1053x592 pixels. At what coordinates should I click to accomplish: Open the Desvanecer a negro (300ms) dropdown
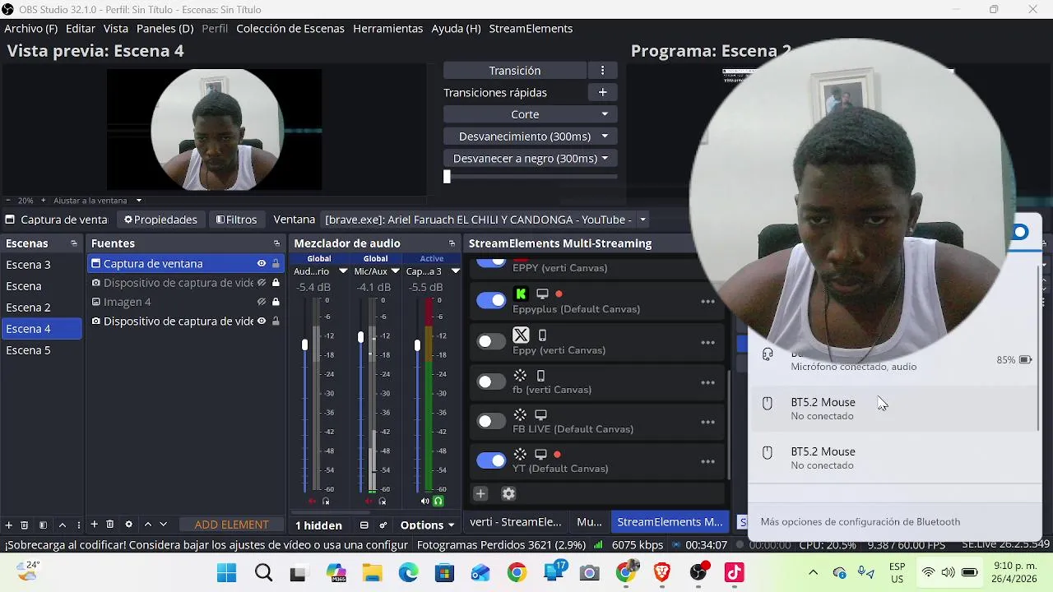605,159
